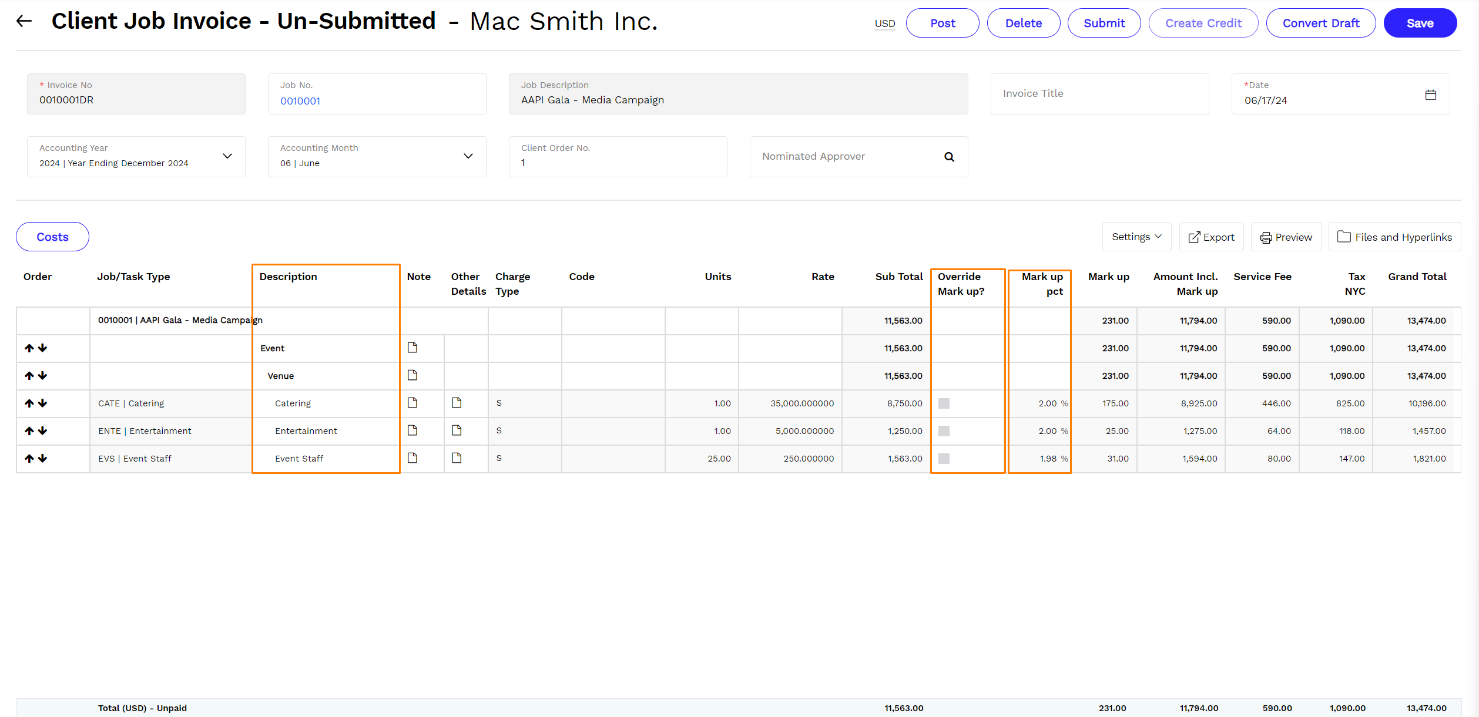Viewport: 1479px width, 717px height.
Task: Open the Note icon for Event row
Action: [x=412, y=348]
